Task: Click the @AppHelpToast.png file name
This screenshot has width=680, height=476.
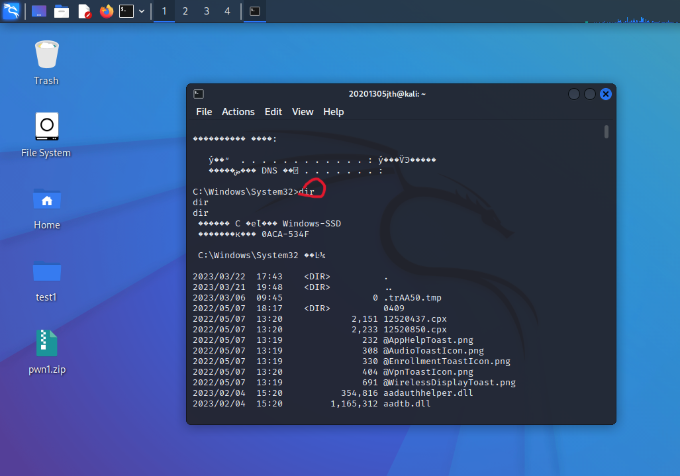Action: [x=428, y=340]
